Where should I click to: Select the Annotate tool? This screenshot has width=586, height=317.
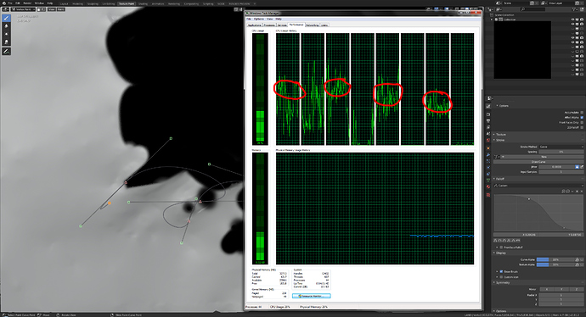[6, 52]
